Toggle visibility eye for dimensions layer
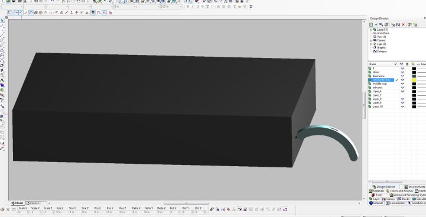 click(402, 76)
